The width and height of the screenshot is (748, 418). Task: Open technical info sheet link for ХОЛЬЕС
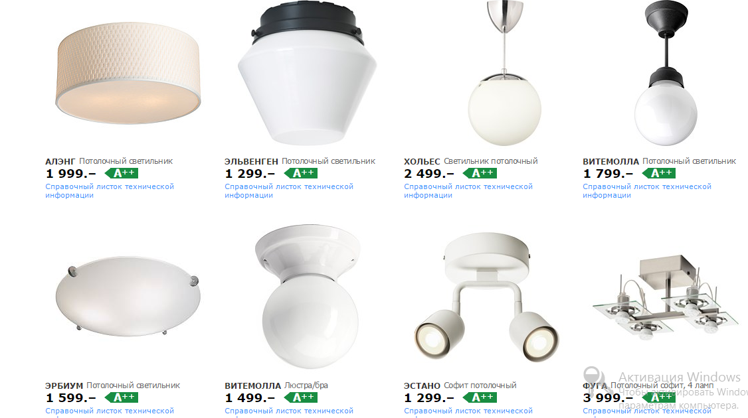(468, 190)
